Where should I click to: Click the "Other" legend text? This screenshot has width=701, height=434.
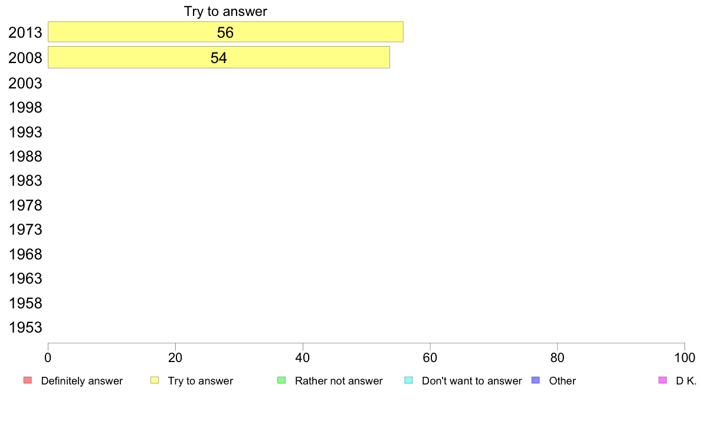tap(562, 381)
